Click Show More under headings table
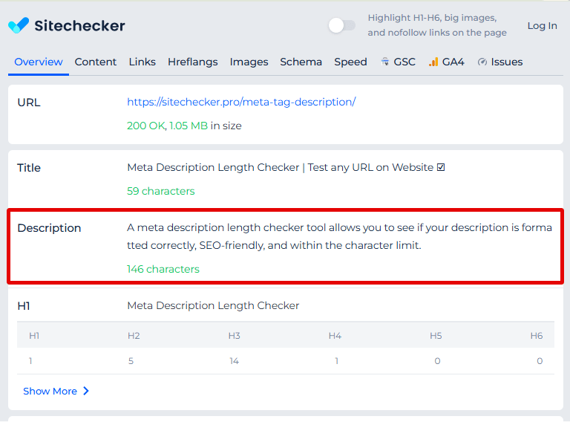The height and width of the screenshot is (422, 570). [50, 391]
